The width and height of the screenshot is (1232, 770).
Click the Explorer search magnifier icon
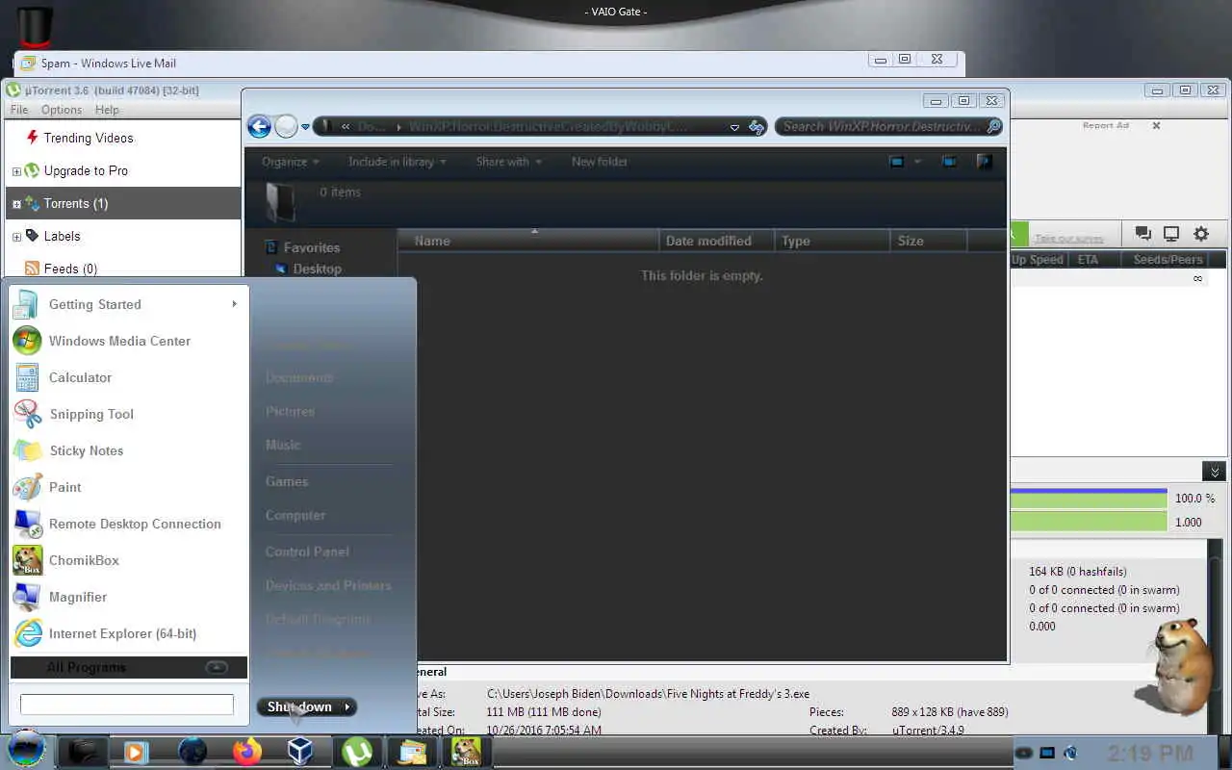click(x=993, y=126)
